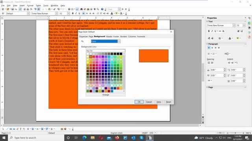
Task: Open the Table menu
Action: click(x=38, y=5)
